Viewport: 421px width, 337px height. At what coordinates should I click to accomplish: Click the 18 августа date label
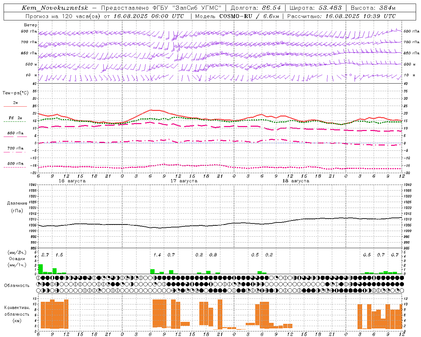click(x=296, y=181)
